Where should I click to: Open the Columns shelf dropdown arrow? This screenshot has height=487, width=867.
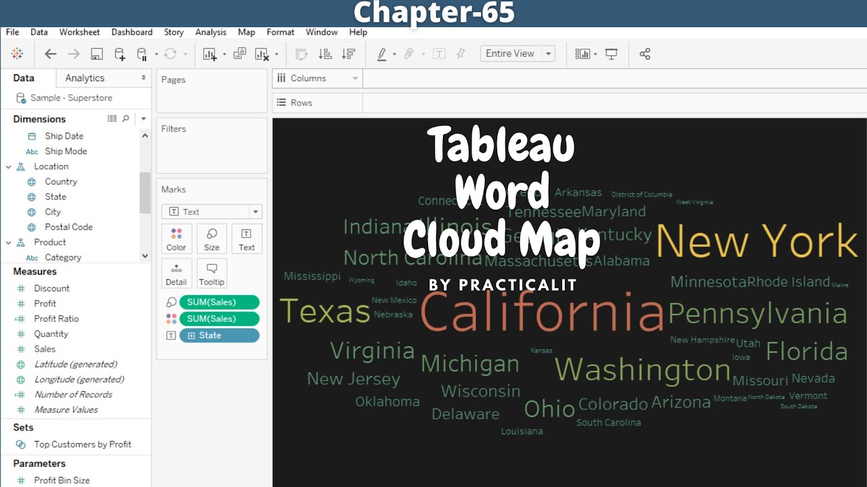click(355, 78)
